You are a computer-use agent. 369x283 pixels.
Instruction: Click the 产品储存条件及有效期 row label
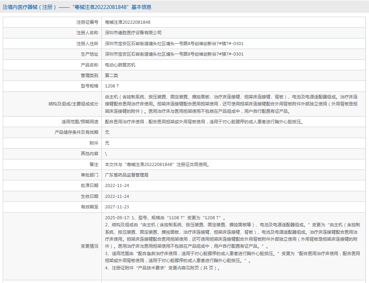pyautogui.click(x=77, y=132)
